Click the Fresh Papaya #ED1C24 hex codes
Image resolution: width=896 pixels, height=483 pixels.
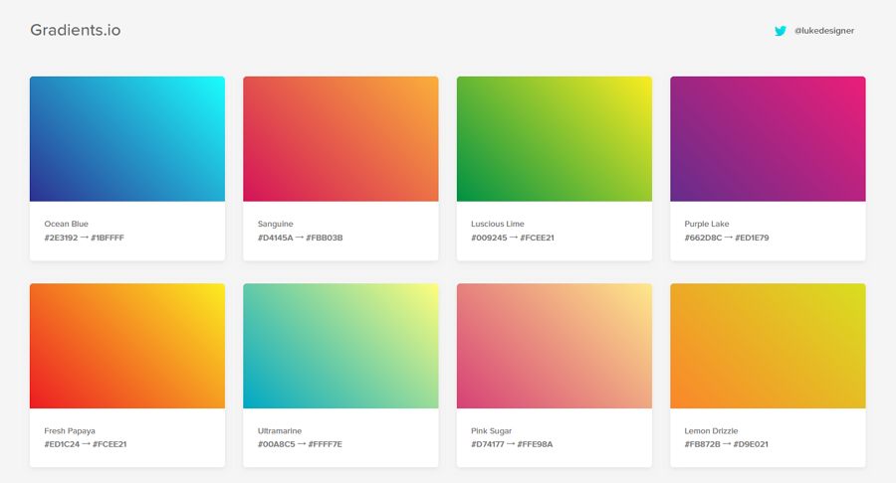pos(86,444)
